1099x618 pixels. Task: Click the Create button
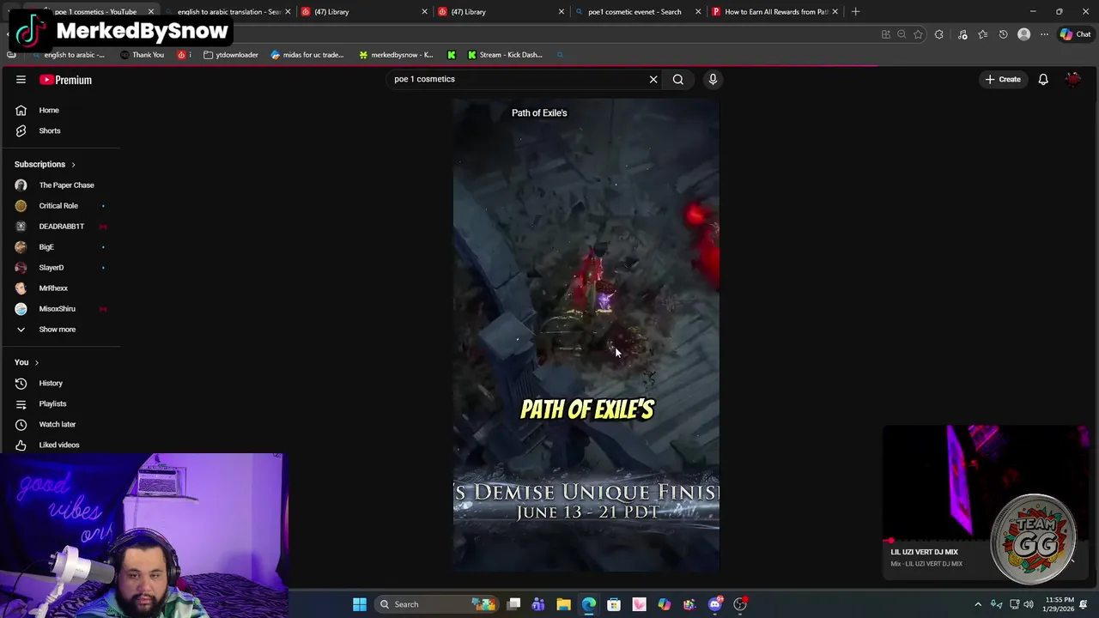pyautogui.click(x=1003, y=80)
